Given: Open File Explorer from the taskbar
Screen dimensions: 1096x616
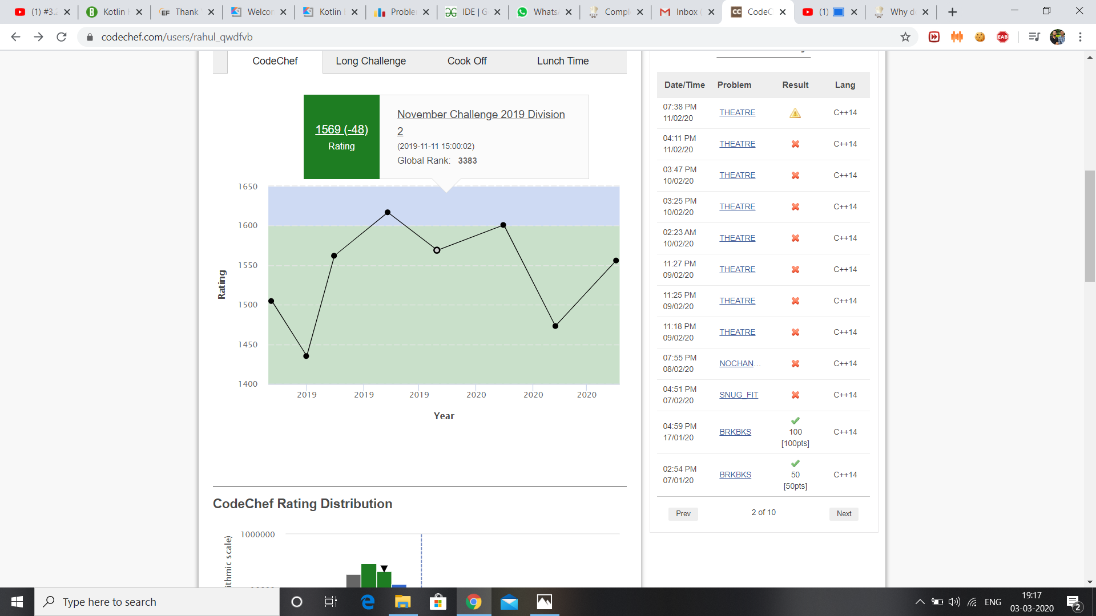Looking at the screenshot, I should click(x=402, y=602).
